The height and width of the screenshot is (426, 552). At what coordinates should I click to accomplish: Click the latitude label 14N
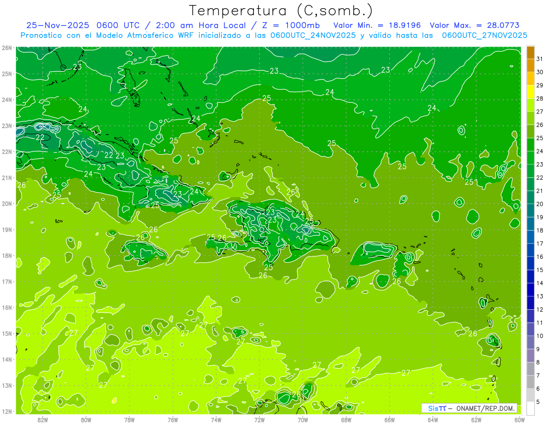(x=7, y=359)
